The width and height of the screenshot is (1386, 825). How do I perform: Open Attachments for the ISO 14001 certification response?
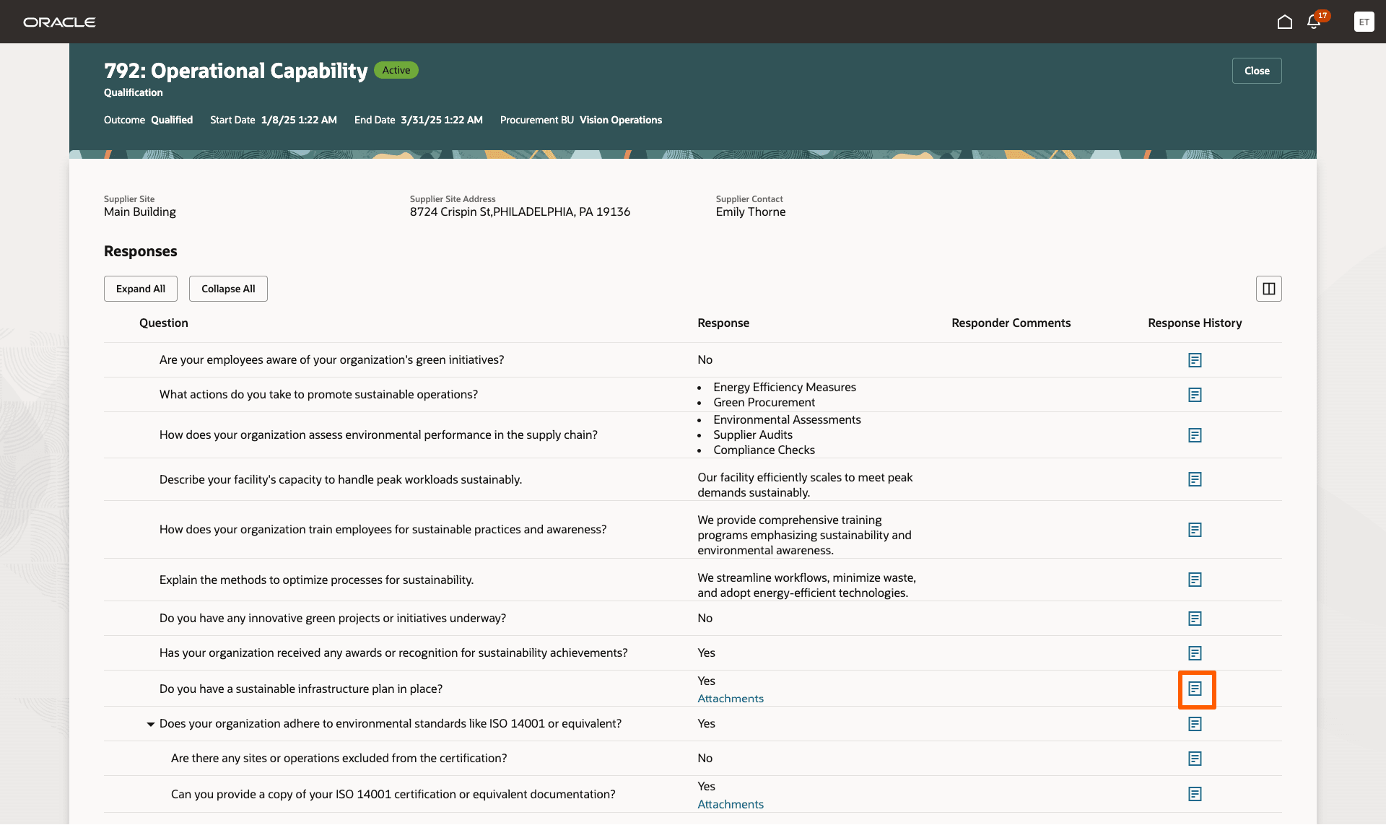730,804
